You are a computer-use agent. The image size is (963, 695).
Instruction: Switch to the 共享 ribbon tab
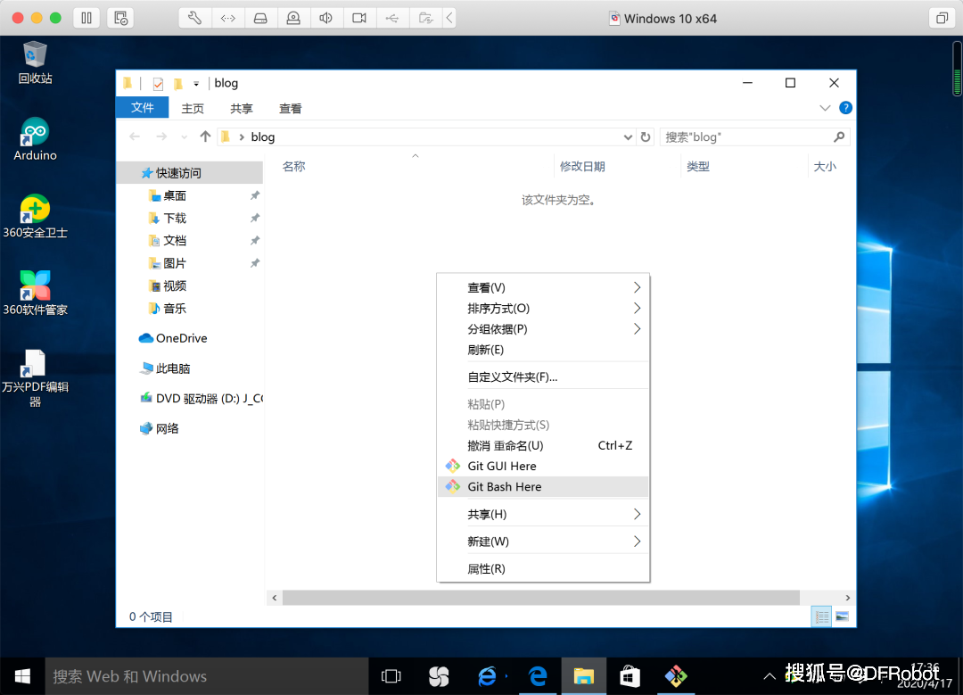242,108
